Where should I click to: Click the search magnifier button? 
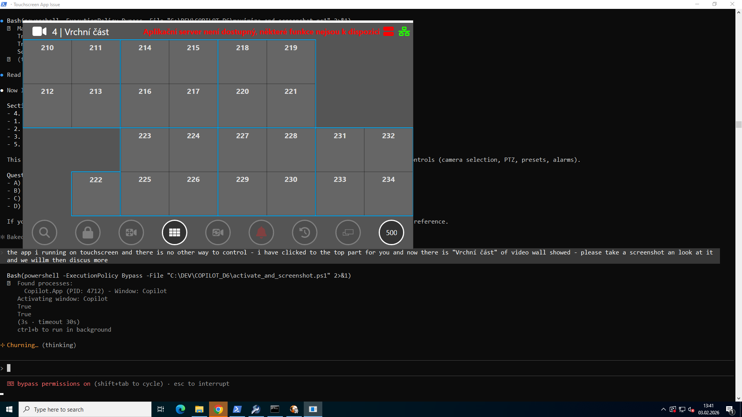(x=44, y=232)
